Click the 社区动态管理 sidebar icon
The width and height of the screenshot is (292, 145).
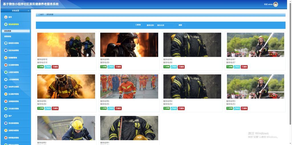6,50
